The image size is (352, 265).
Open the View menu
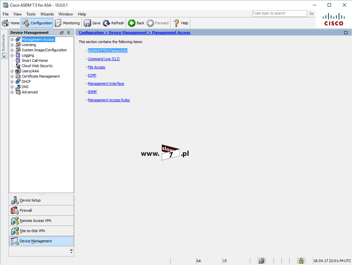[17, 14]
